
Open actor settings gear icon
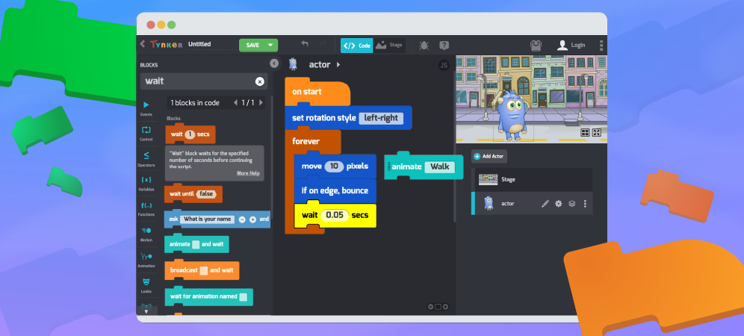(559, 204)
